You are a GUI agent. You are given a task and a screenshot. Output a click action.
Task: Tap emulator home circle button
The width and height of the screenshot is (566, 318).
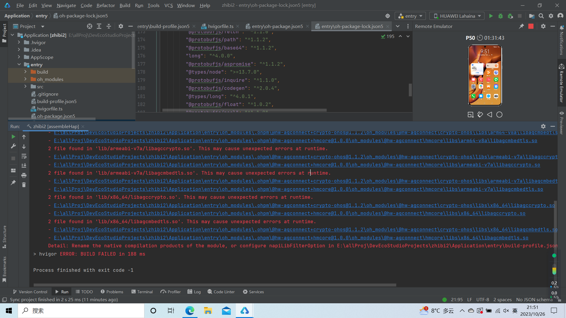[x=499, y=115]
